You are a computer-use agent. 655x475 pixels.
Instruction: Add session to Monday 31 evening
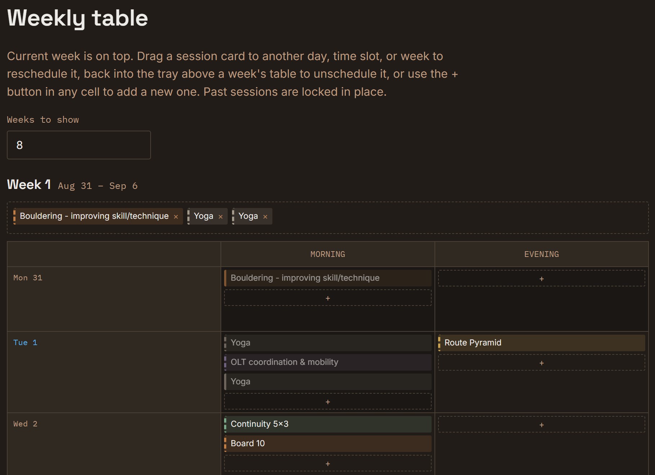pyautogui.click(x=542, y=279)
